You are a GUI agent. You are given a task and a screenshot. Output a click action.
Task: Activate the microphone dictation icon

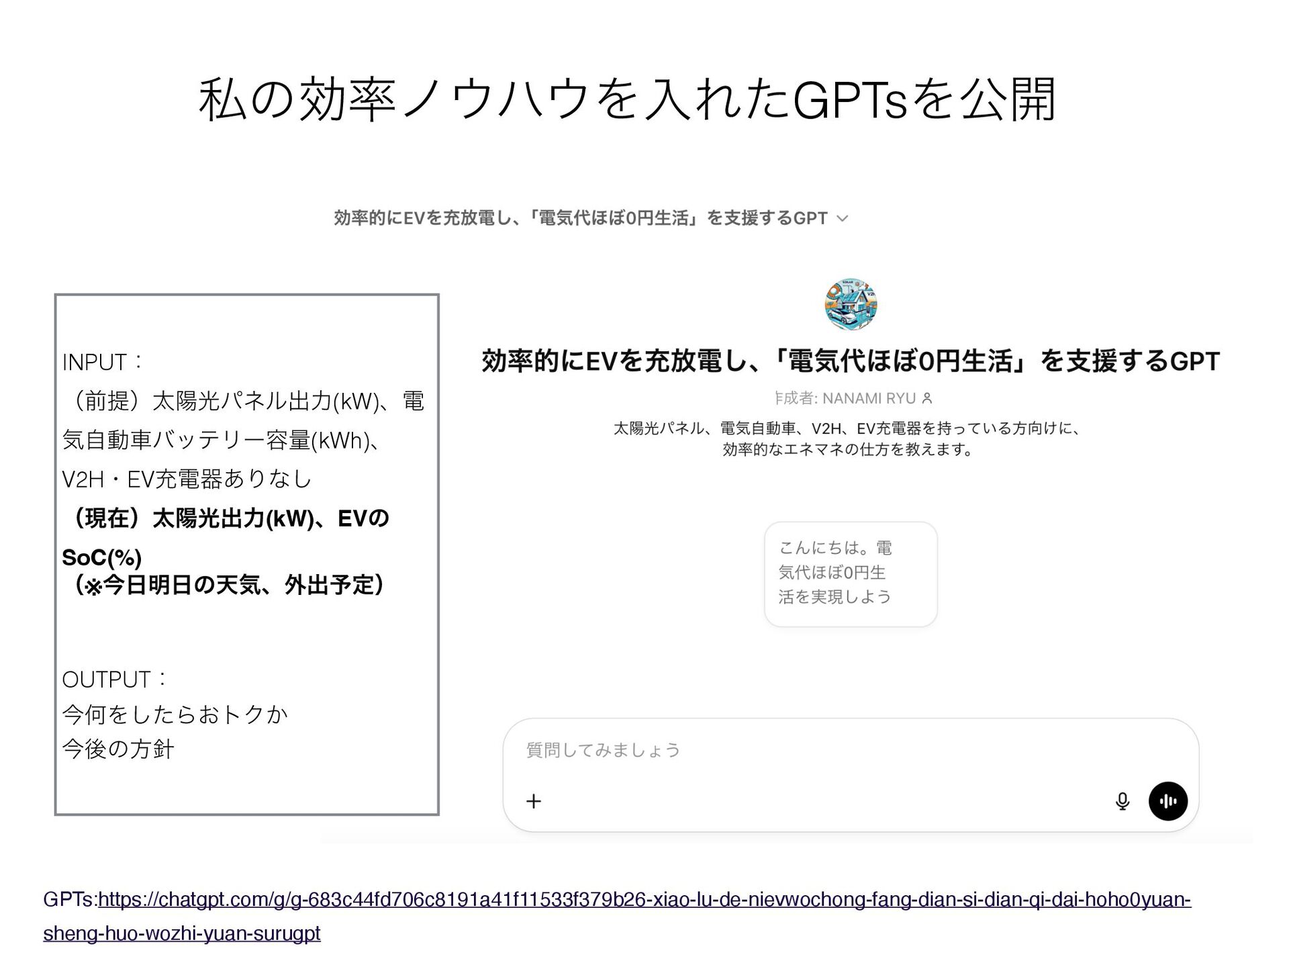1122,801
